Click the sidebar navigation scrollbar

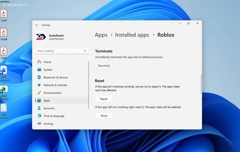point(88,85)
